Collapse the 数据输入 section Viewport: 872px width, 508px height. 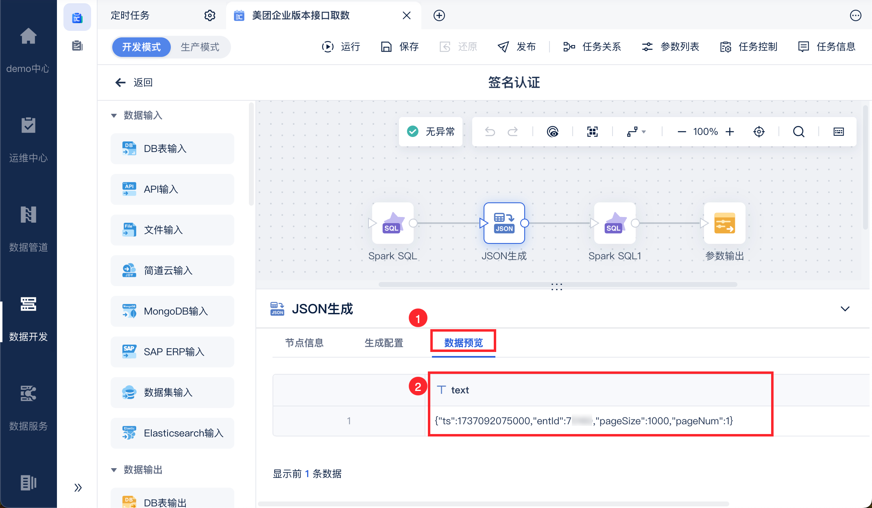[x=114, y=116]
